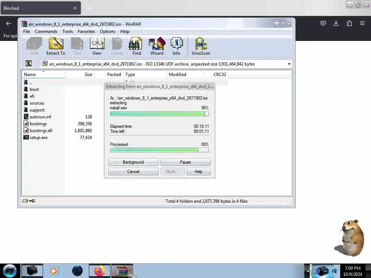Click the Processed total progress bar
371x278 pixels.
(x=159, y=150)
